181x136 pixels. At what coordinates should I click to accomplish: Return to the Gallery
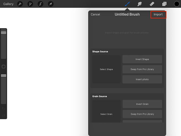click(8, 4)
